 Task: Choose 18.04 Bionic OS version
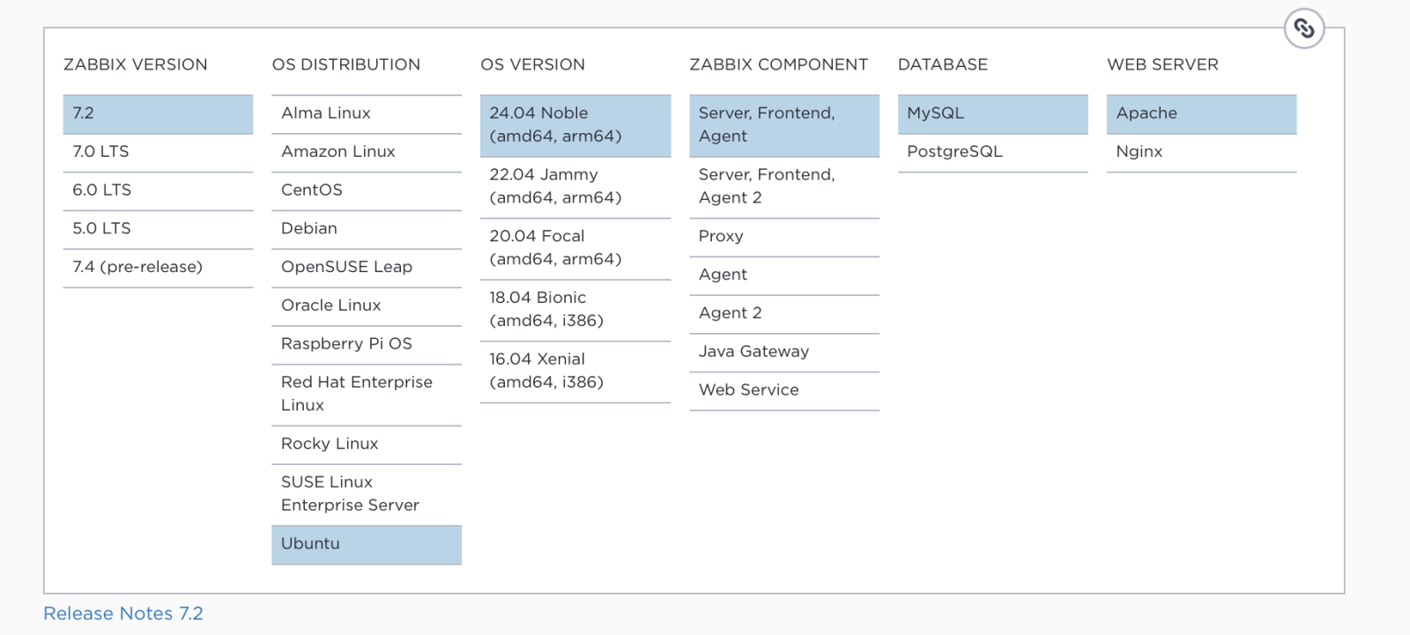point(575,310)
